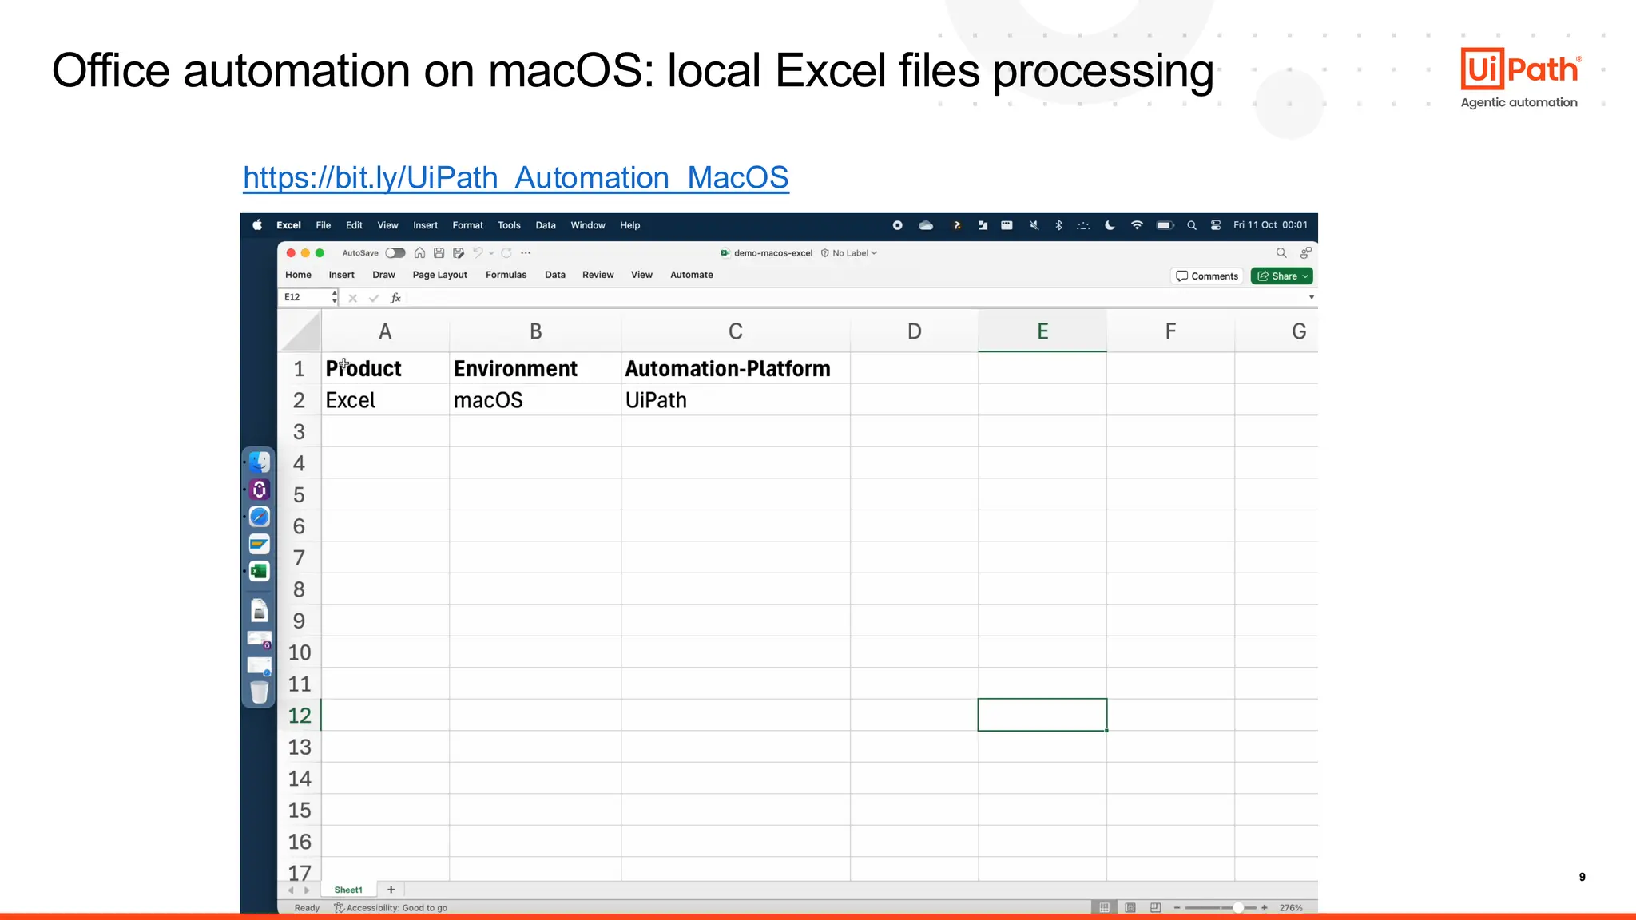The width and height of the screenshot is (1636, 920).
Task: Click the Redo arrow icon
Action: coord(506,253)
